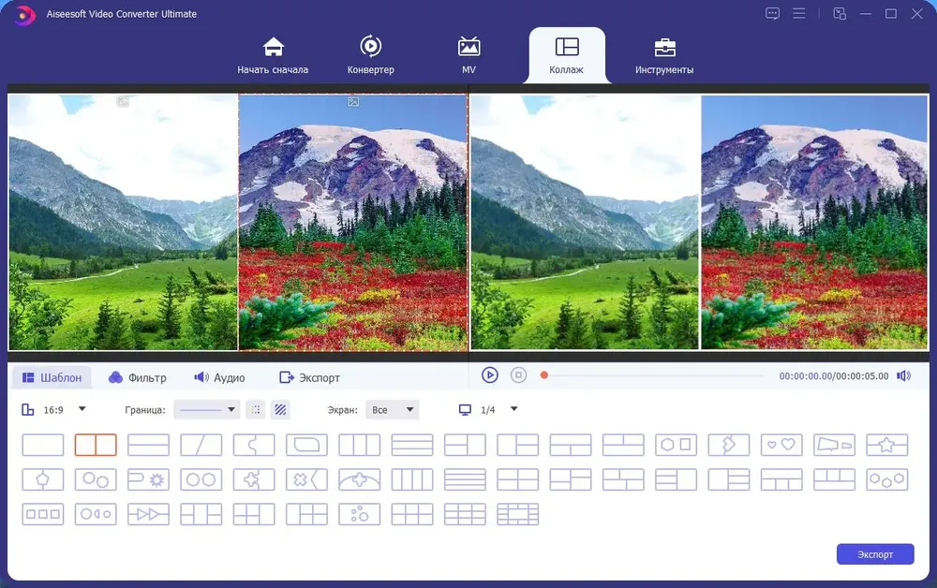Open the Фильтр tab
This screenshot has height=588, width=937.
coord(138,377)
